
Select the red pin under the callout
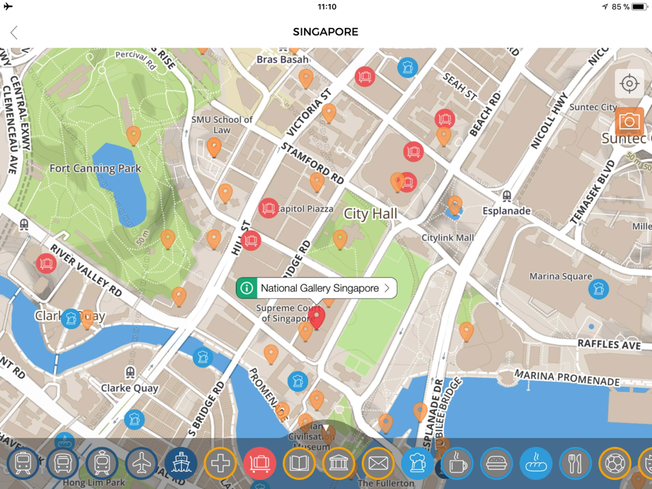pyautogui.click(x=318, y=319)
